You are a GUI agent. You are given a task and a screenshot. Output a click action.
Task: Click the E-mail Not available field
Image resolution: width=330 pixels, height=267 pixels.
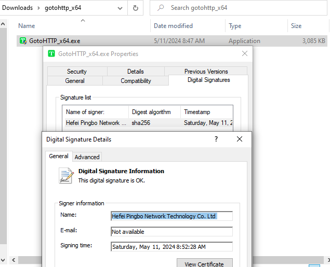click(171, 232)
